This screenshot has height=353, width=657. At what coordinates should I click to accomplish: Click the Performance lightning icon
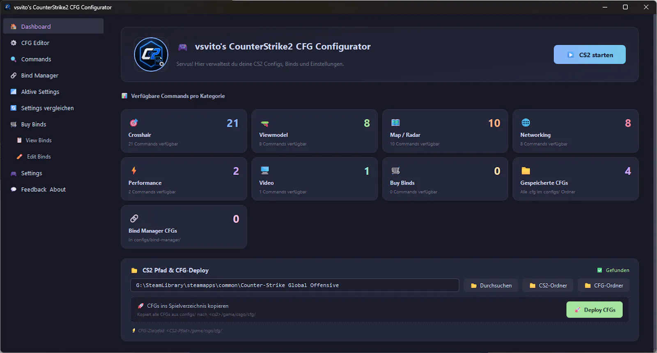point(134,170)
